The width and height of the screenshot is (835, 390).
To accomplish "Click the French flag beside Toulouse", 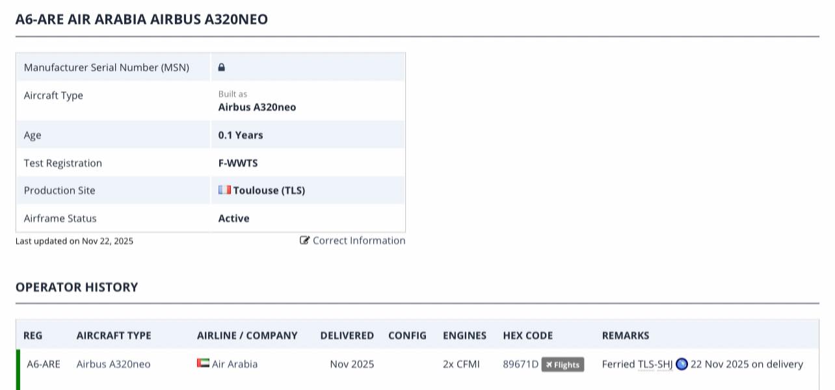I will coord(224,190).
